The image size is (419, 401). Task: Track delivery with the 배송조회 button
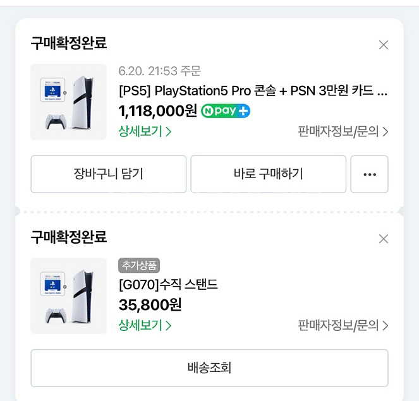point(209,368)
